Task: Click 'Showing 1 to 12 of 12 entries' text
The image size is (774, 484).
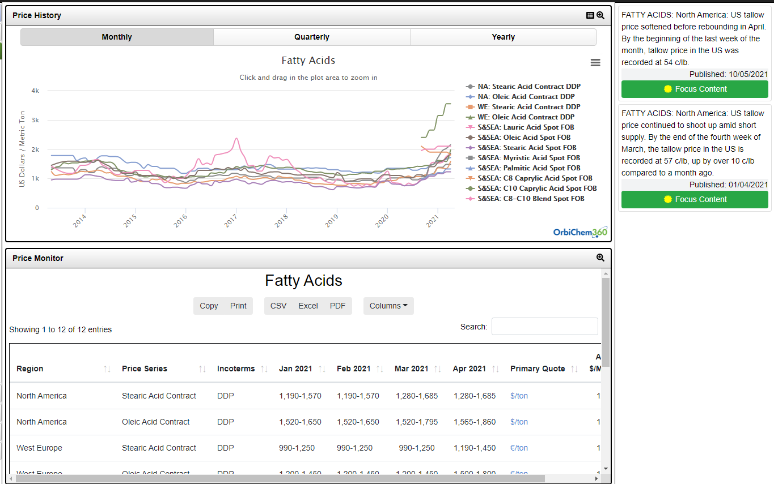Action: click(x=61, y=329)
